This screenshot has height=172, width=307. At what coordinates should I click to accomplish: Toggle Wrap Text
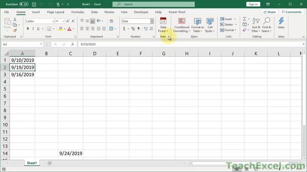pyautogui.click(x=111, y=21)
